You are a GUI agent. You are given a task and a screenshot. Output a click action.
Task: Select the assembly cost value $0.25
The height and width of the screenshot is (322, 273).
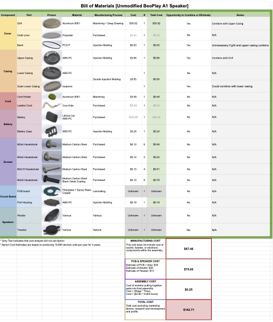tap(188, 290)
